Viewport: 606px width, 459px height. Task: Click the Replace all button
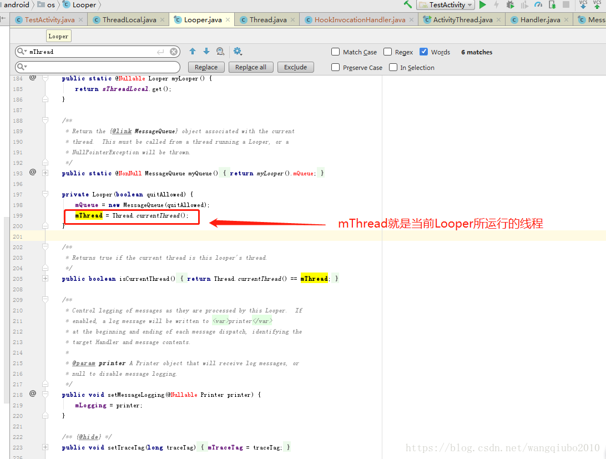[x=250, y=67]
